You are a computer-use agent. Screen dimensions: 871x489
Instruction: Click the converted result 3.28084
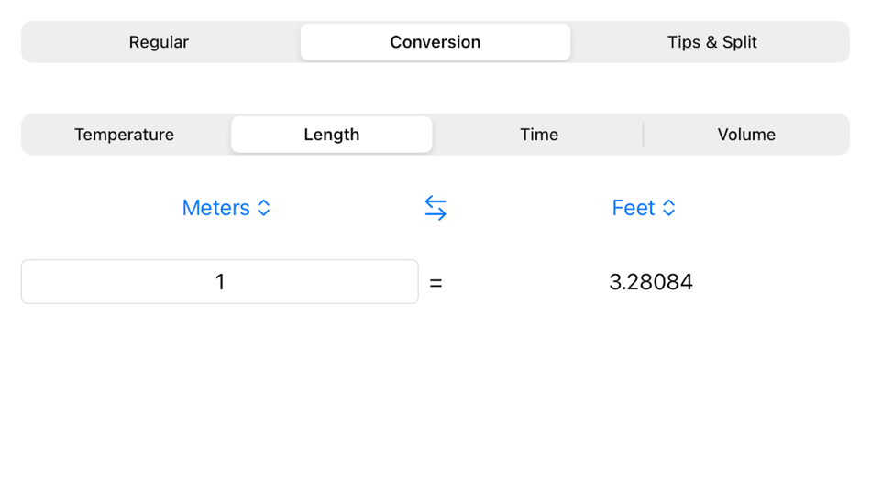pyautogui.click(x=651, y=282)
